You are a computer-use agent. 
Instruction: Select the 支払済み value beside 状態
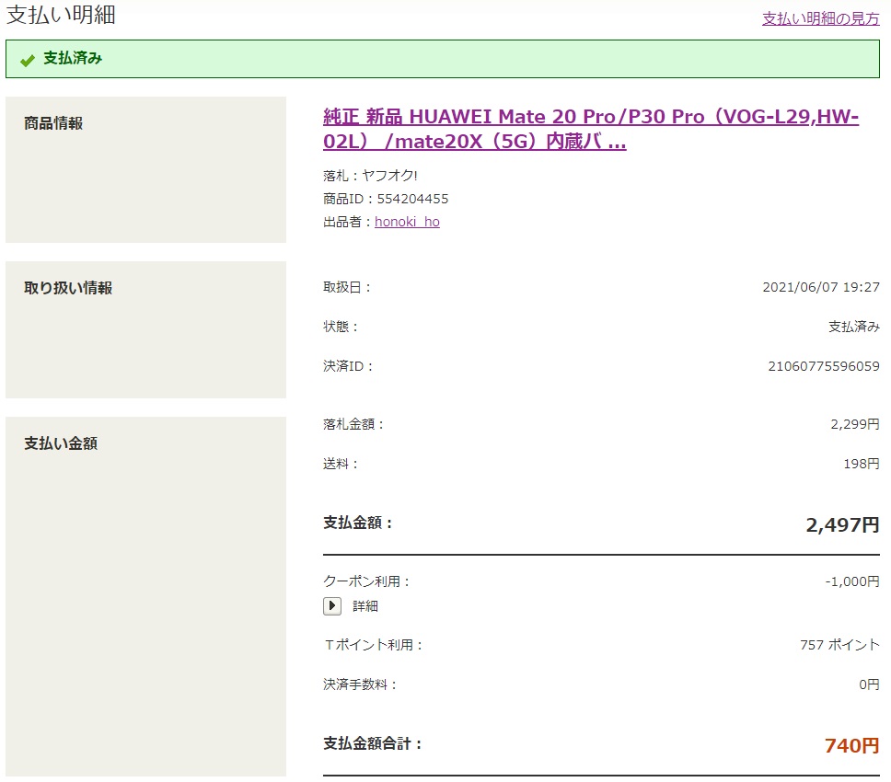click(854, 327)
